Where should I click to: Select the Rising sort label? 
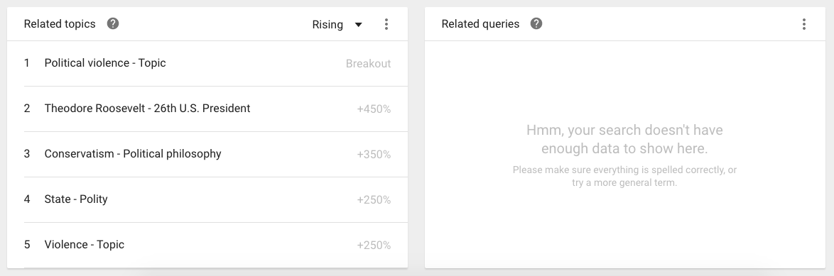click(x=327, y=25)
